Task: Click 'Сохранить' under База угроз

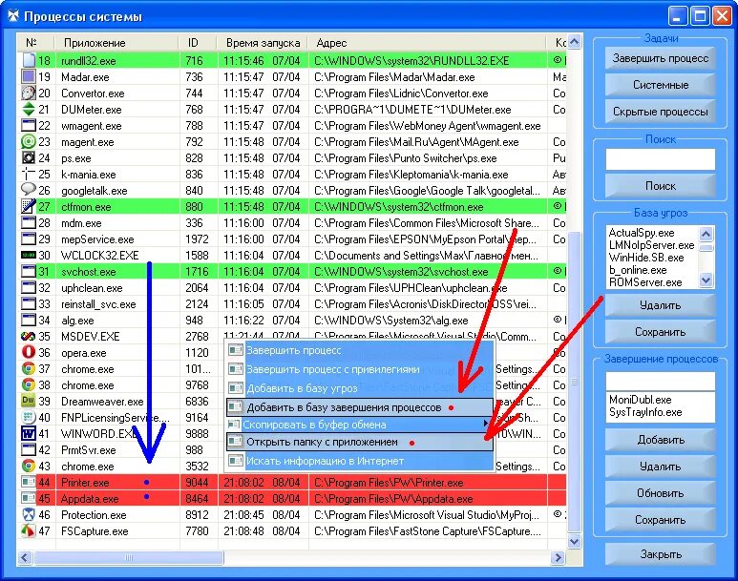Action: coord(660,332)
